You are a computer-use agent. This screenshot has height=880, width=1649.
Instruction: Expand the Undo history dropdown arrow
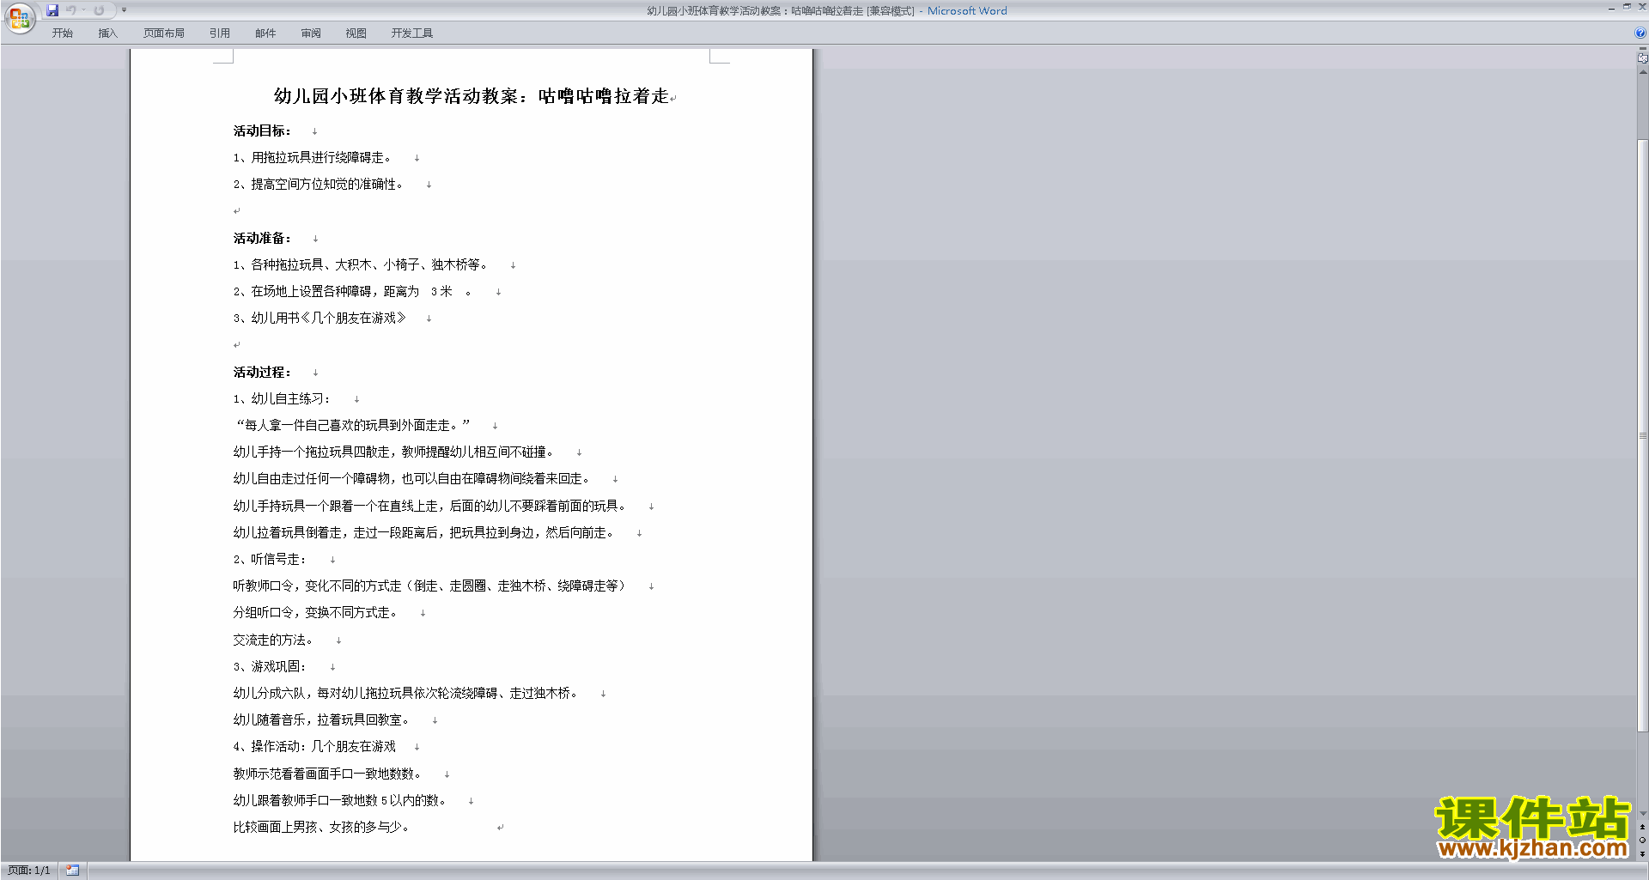(83, 10)
